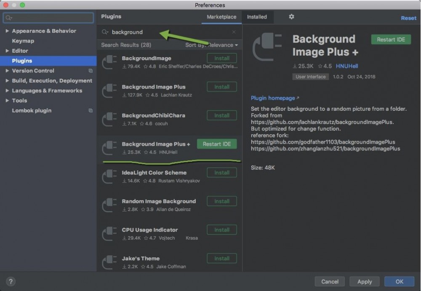The image size is (421, 291).
Task: Switch to the Installed tab
Action: pos(257,17)
